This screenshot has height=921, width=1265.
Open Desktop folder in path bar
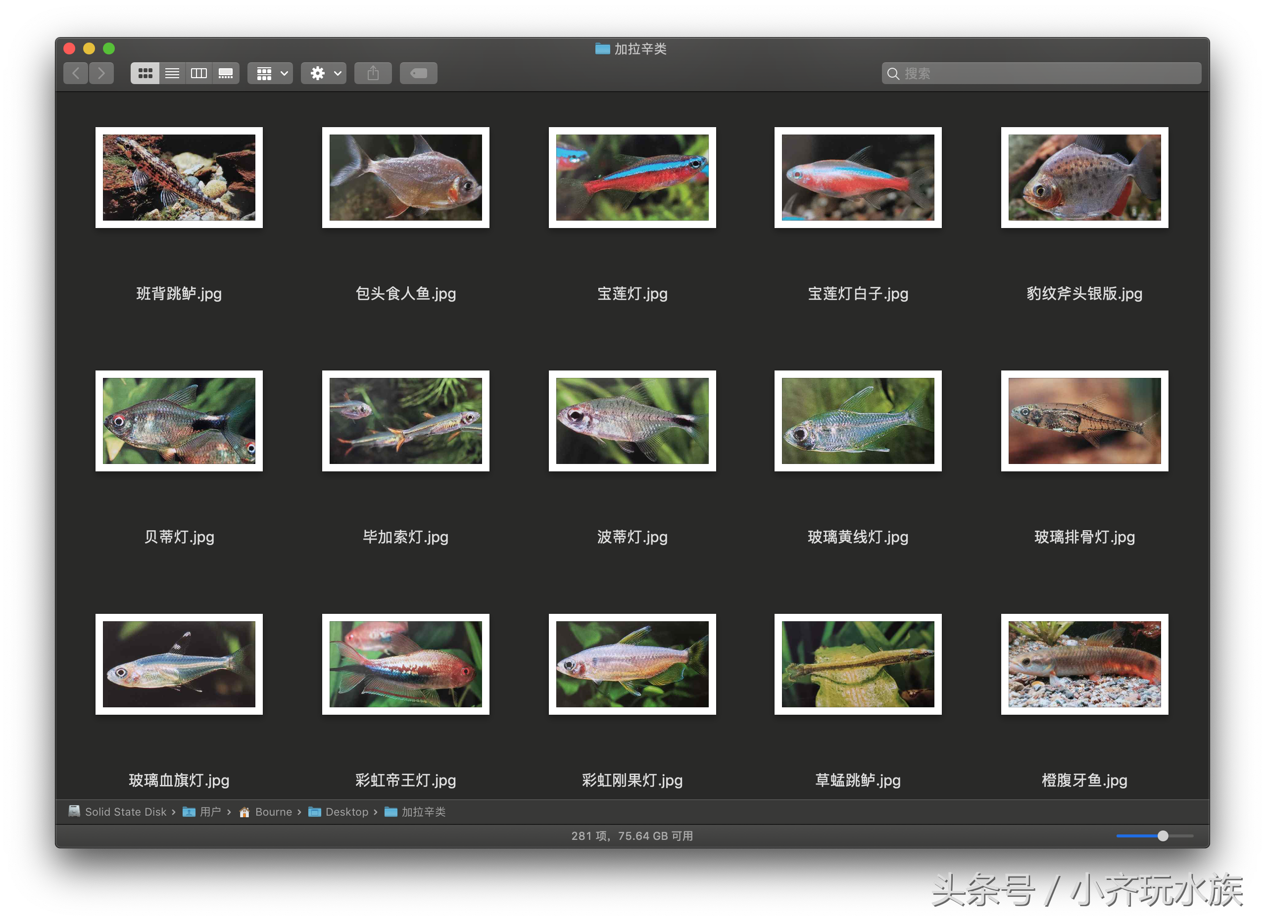click(x=339, y=812)
